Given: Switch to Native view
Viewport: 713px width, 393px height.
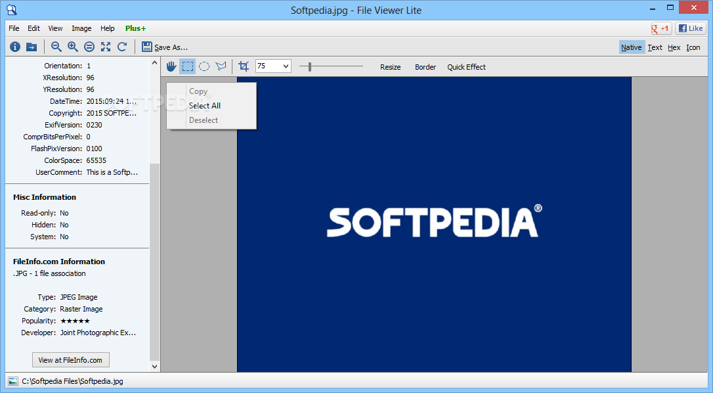Looking at the screenshot, I should pyautogui.click(x=632, y=47).
